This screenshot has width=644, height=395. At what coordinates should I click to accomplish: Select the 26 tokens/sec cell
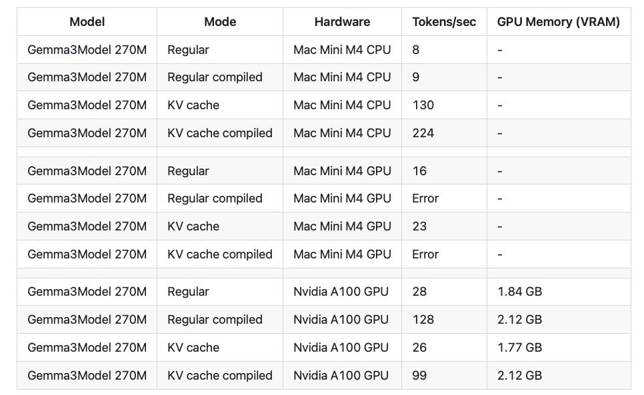[419, 348]
